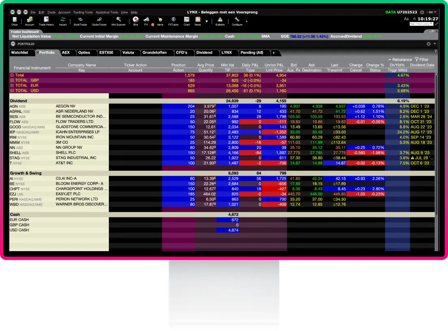Image resolution: width=448 pixels, height=331 pixels.
Task: Open the File menu
Action: coord(33,12)
